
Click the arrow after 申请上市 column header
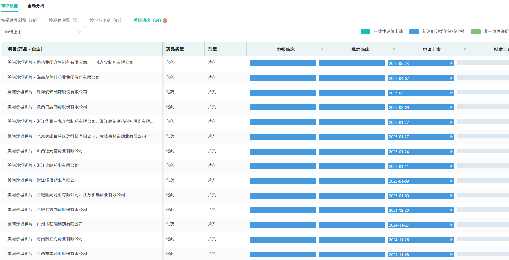[x=465, y=49]
